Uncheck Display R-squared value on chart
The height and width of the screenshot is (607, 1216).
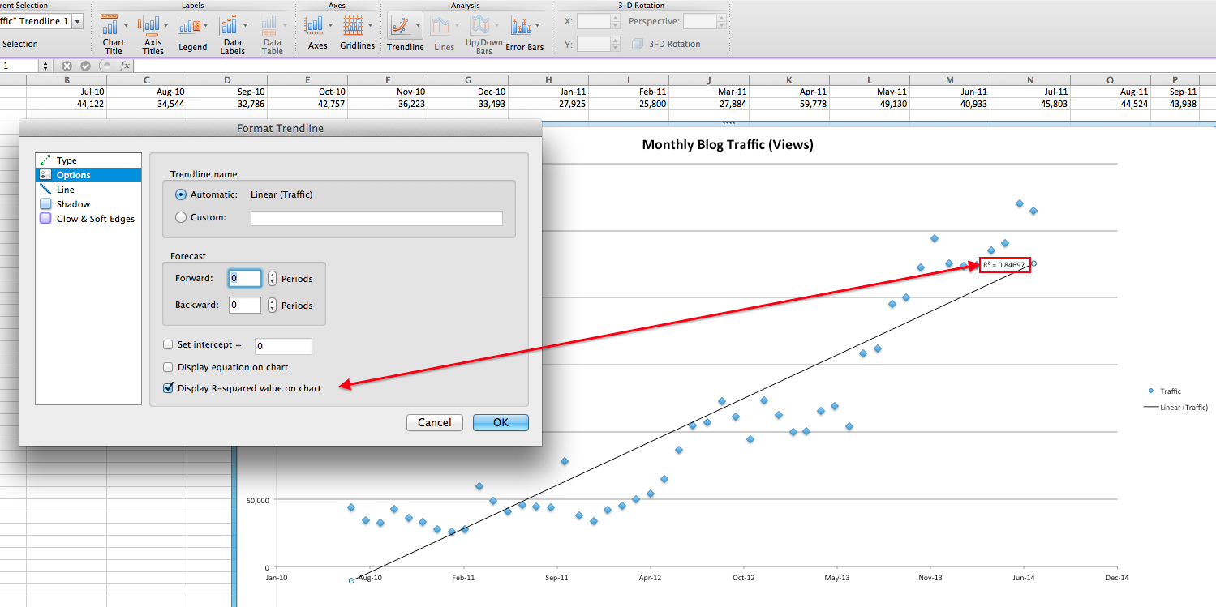tap(169, 388)
